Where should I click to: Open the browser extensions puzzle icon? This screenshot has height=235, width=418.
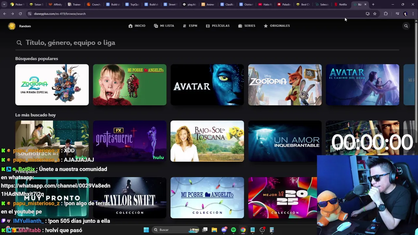[x=386, y=14]
